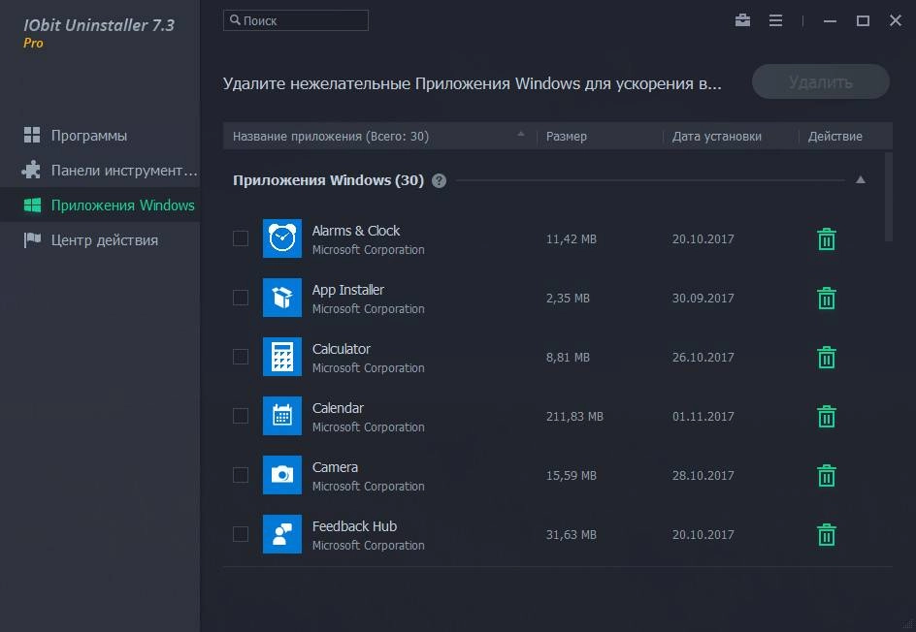Click the Feedback Hub app icon
This screenshot has width=916, height=632.
pyautogui.click(x=282, y=534)
